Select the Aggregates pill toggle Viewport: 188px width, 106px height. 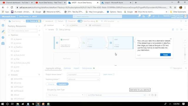click(63, 84)
